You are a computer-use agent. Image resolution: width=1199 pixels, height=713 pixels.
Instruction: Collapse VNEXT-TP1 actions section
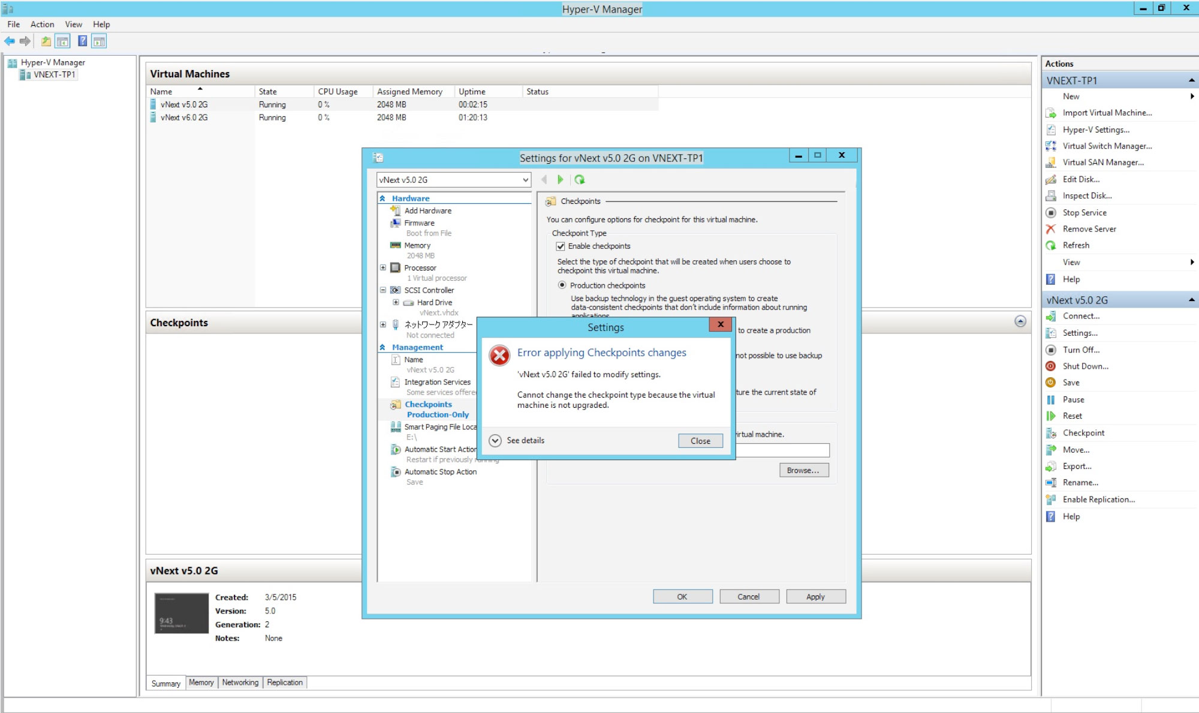point(1191,80)
